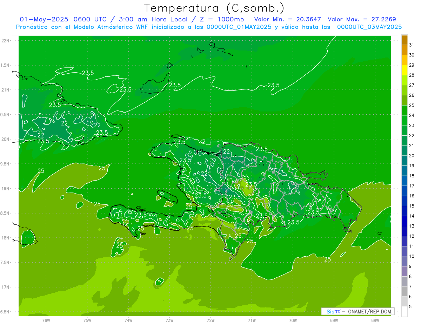Click the "24" value on color legend
Screen dimensions: 421x325
point(412,115)
